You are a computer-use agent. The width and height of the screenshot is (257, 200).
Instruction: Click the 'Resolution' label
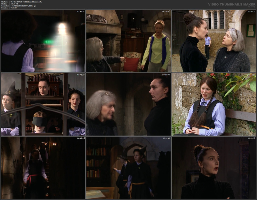[x=5, y=6]
